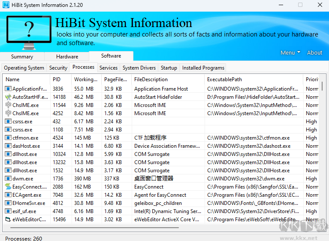Switch to the Hardware tab
Image resolution: width=329 pixels, height=241 pixels.
(x=67, y=57)
